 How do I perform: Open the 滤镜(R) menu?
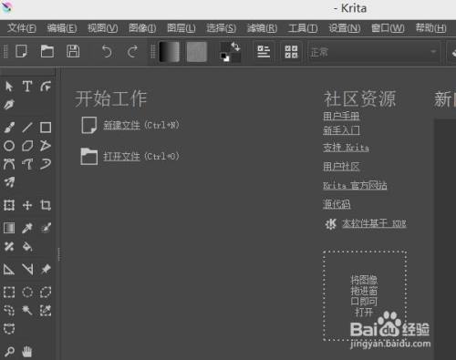pos(262,28)
